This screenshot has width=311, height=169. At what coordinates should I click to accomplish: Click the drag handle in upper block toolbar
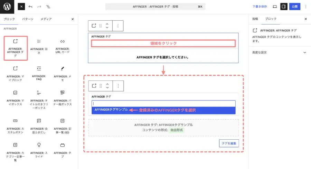click(100, 26)
